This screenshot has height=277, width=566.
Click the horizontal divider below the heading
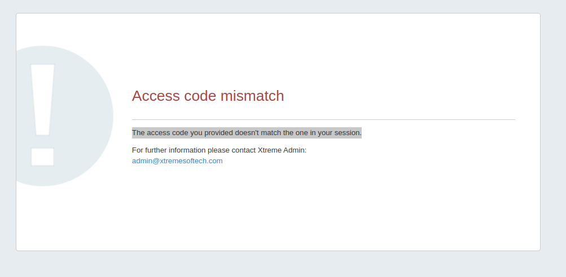tap(323, 119)
